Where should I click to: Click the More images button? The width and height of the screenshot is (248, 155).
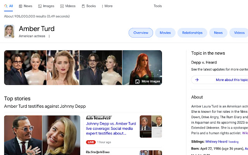click(x=148, y=81)
